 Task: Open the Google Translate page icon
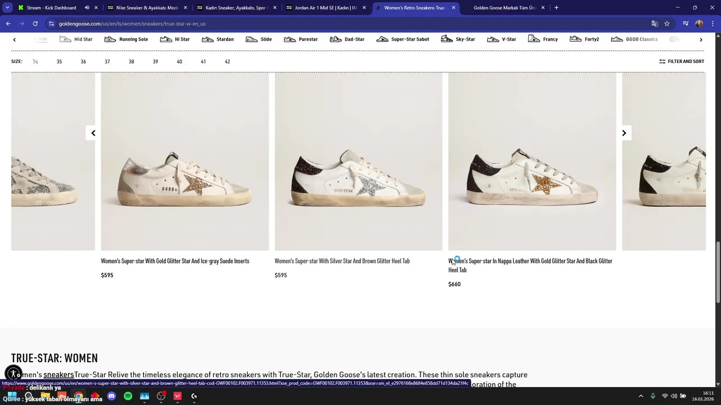pos(655,24)
